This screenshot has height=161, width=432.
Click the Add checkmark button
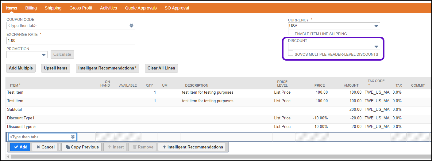(x=20, y=147)
